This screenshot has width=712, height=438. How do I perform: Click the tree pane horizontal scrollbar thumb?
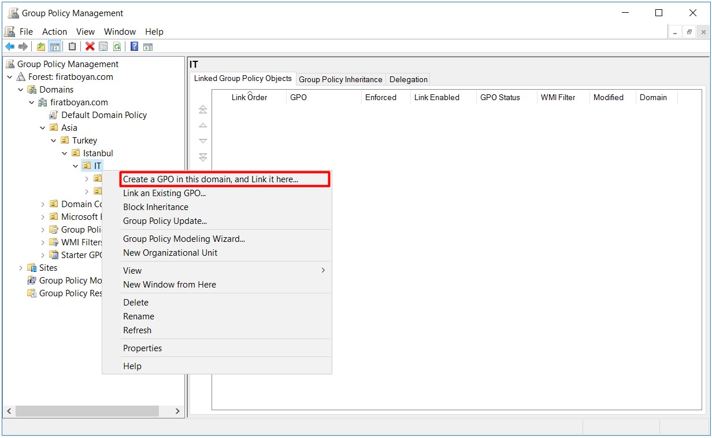tap(87, 411)
